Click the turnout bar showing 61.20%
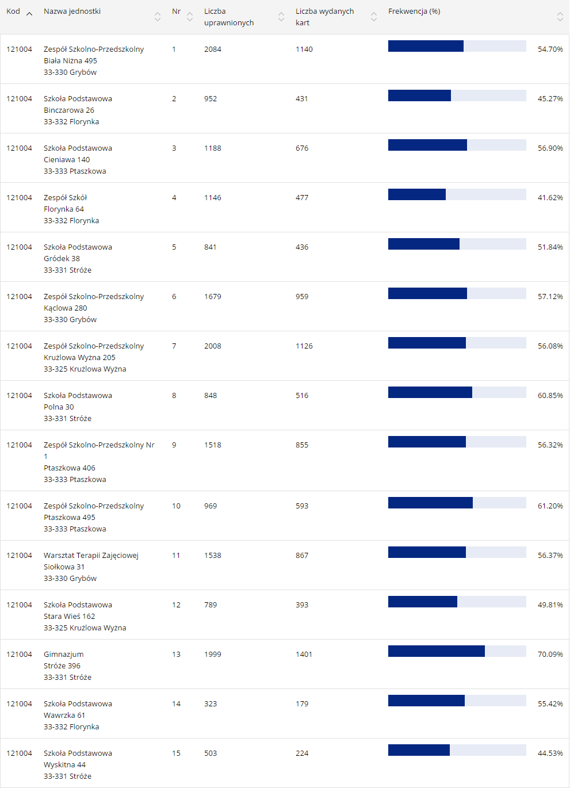The height and width of the screenshot is (788, 570). point(457,503)
